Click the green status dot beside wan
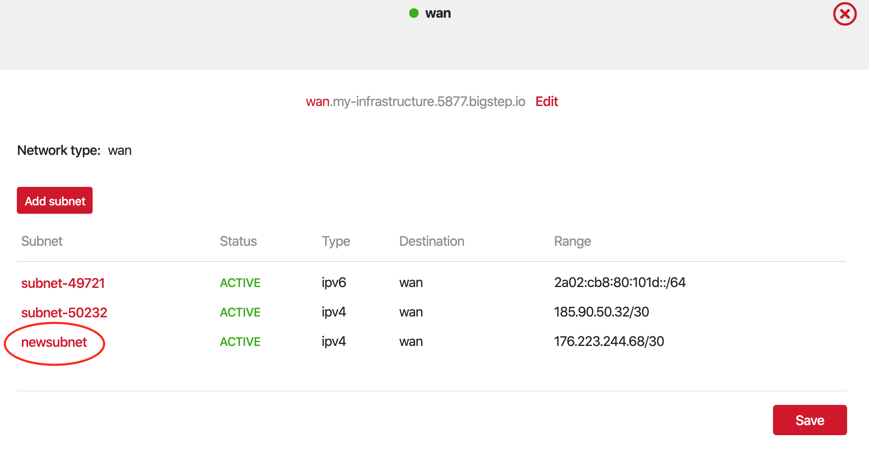Screen dimensions: 869x452 click(x=414, y=13)
